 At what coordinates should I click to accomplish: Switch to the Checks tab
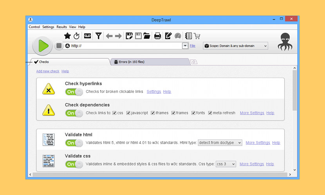[x=70, y=62]
